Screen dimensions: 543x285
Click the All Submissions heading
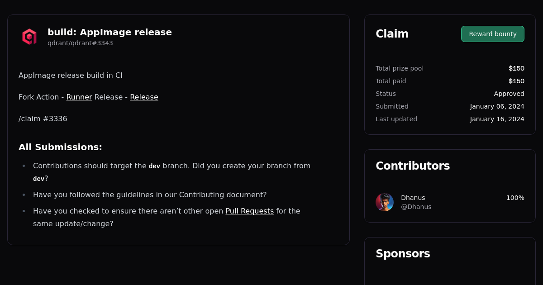tap(60, 147)
